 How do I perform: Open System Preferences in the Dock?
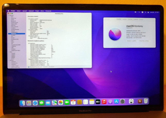tap(123, 102)
